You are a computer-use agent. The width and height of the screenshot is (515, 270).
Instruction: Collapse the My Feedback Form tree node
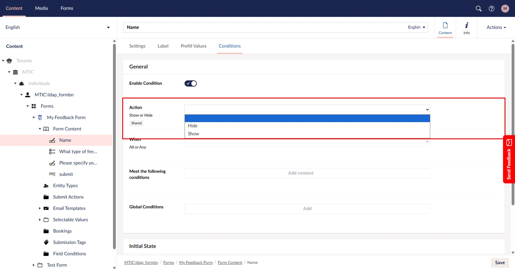34,118
